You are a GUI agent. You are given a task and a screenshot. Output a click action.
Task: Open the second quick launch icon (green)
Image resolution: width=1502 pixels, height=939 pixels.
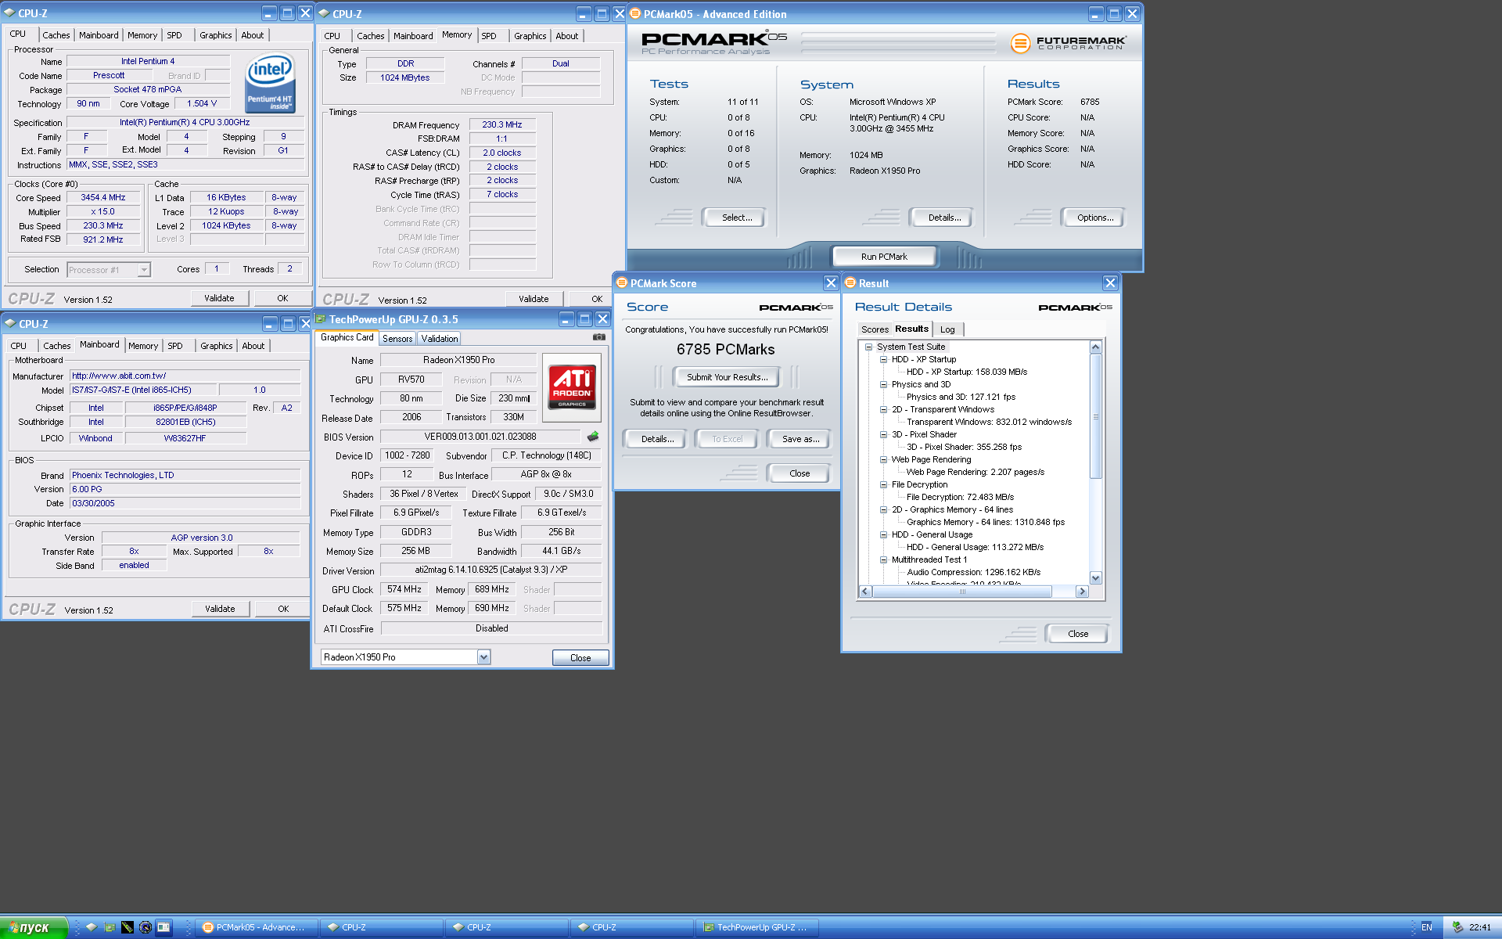pos(110,927)
